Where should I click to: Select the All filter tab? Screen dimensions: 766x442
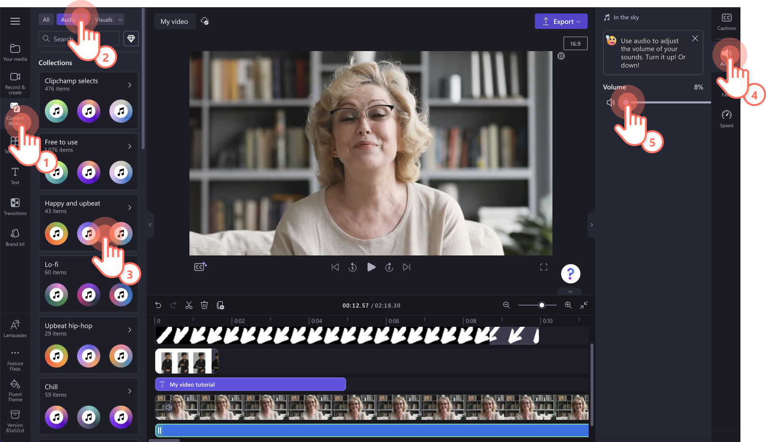coord(46,20)
